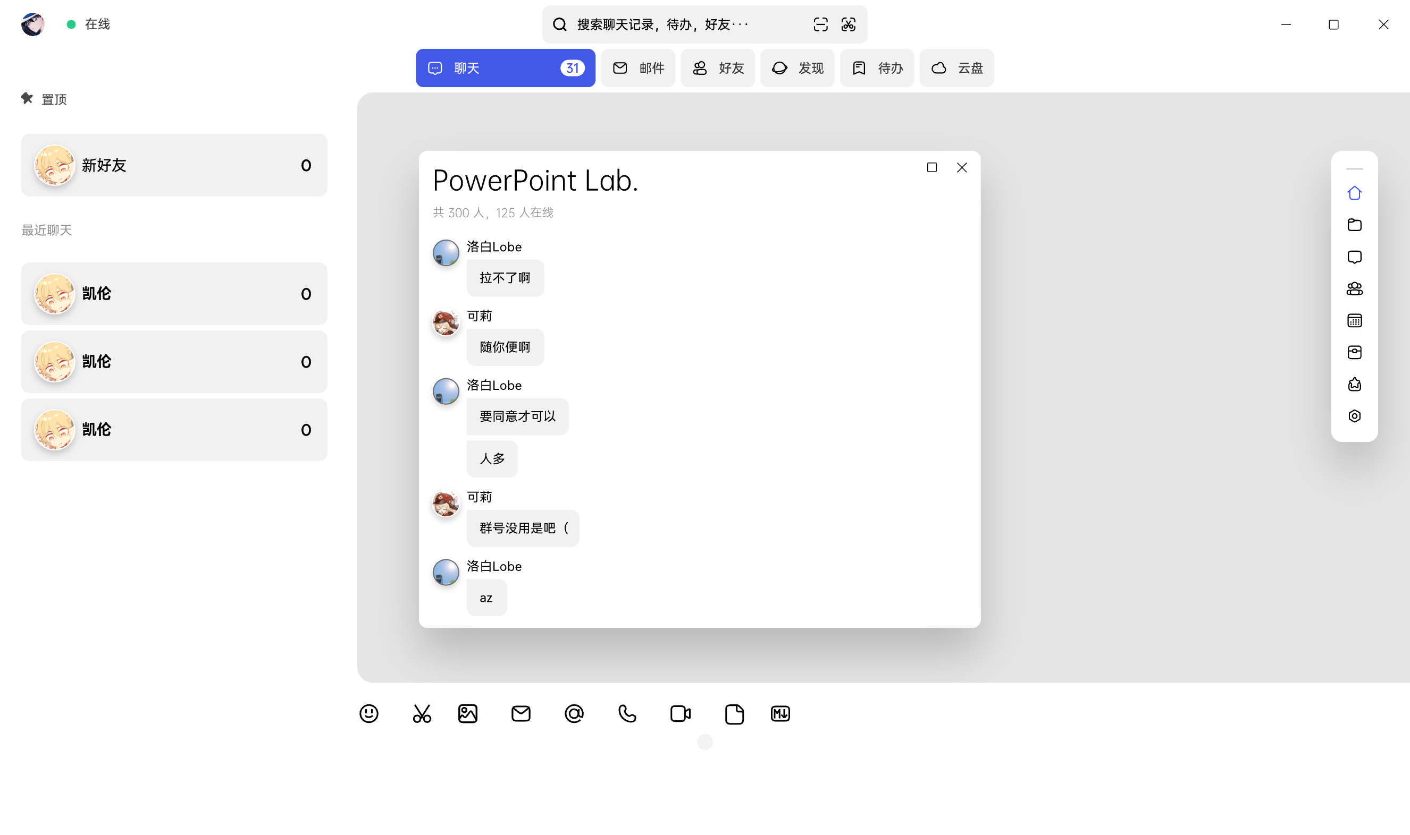The image size is (1410, 835).
Task: Start a video call icon
Action: 680,713
